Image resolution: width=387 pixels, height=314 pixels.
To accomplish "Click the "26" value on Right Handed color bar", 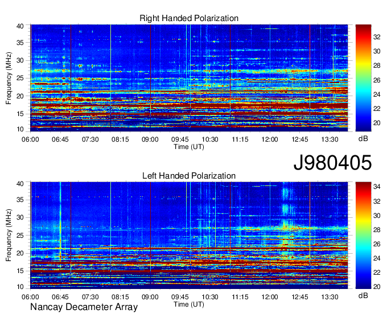I will (x=377, y=80).
